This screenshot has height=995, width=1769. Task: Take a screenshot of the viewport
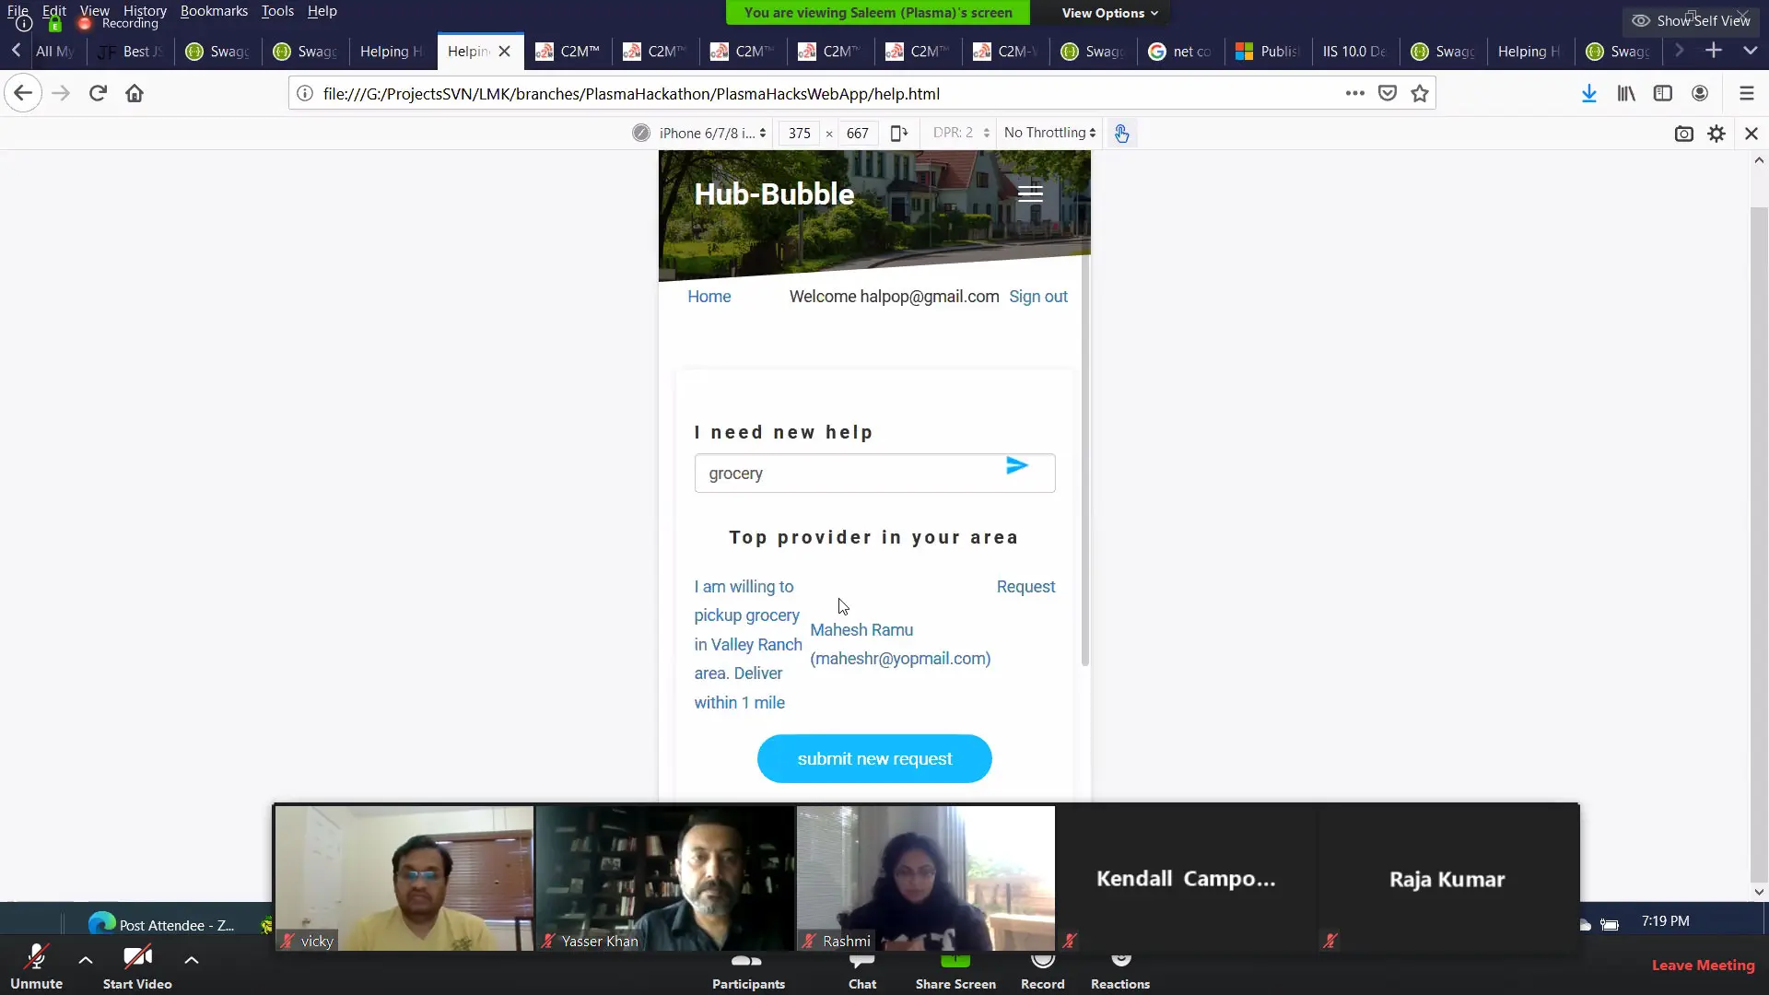(1683, 134)
